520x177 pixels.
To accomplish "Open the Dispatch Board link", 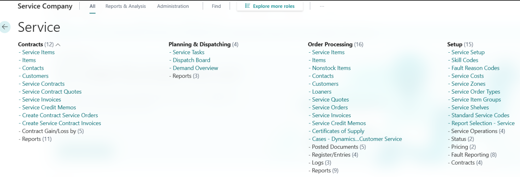I will (x=191, y=60).
